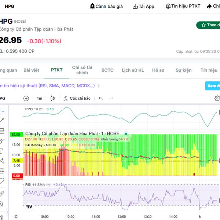Image resolution: width=220 pixels, height=220 pixels.
Task: Open chart settings gear icon
Action: 217,98
